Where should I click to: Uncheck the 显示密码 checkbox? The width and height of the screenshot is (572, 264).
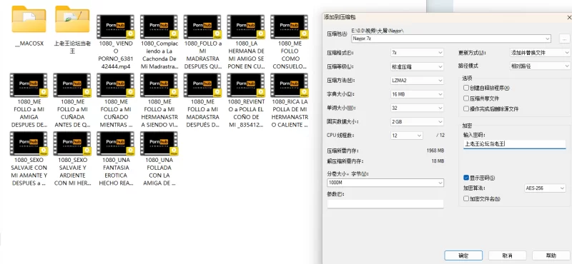tap(466, 178)
